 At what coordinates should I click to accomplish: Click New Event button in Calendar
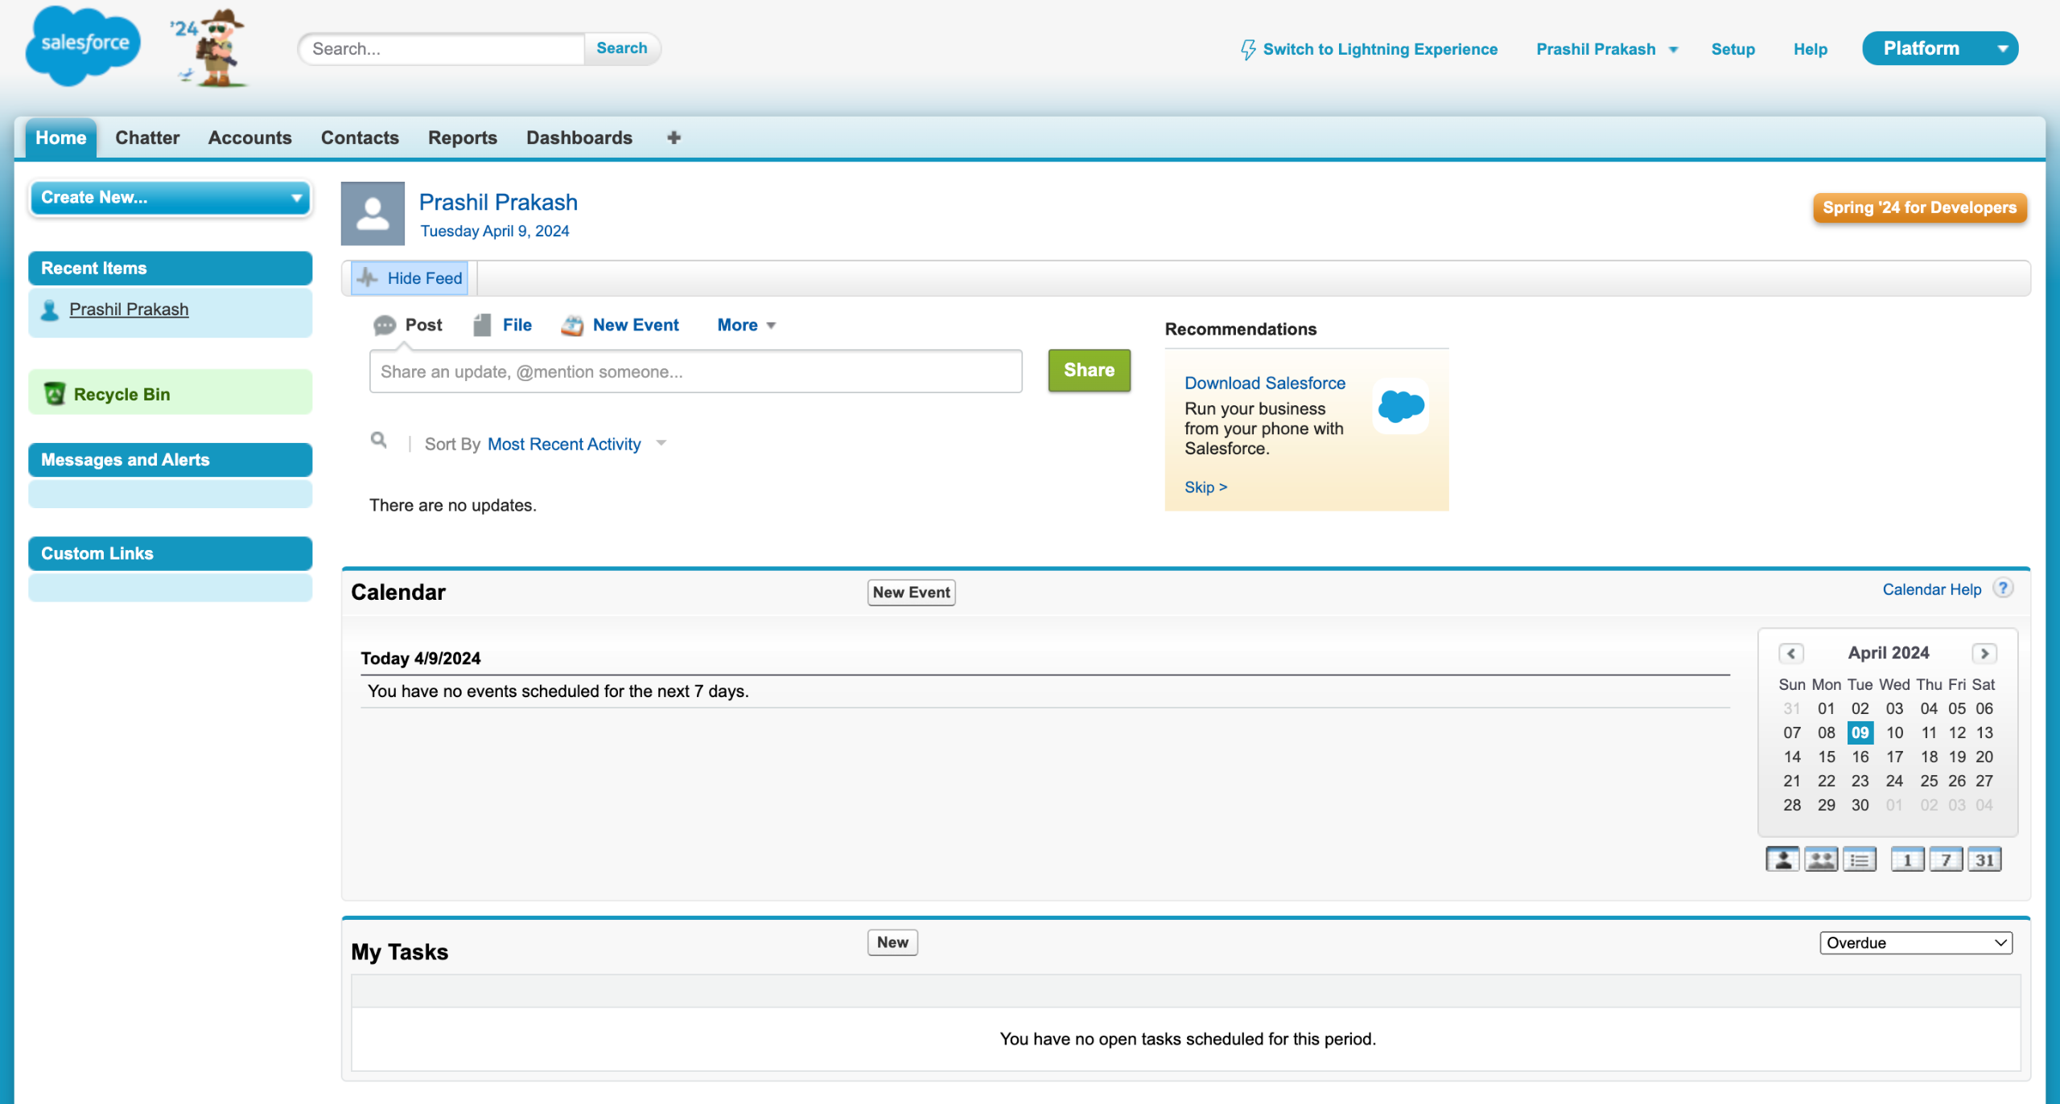911,593
